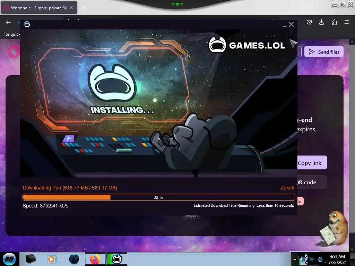Viewport: 355px width, 266px height.
Task: Click the taskbar clock showing 4:53 AM
Action: (337, 259)
